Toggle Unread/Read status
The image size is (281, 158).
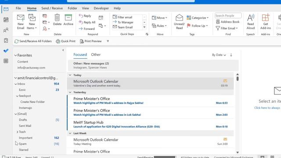click(x=179, y=22)
